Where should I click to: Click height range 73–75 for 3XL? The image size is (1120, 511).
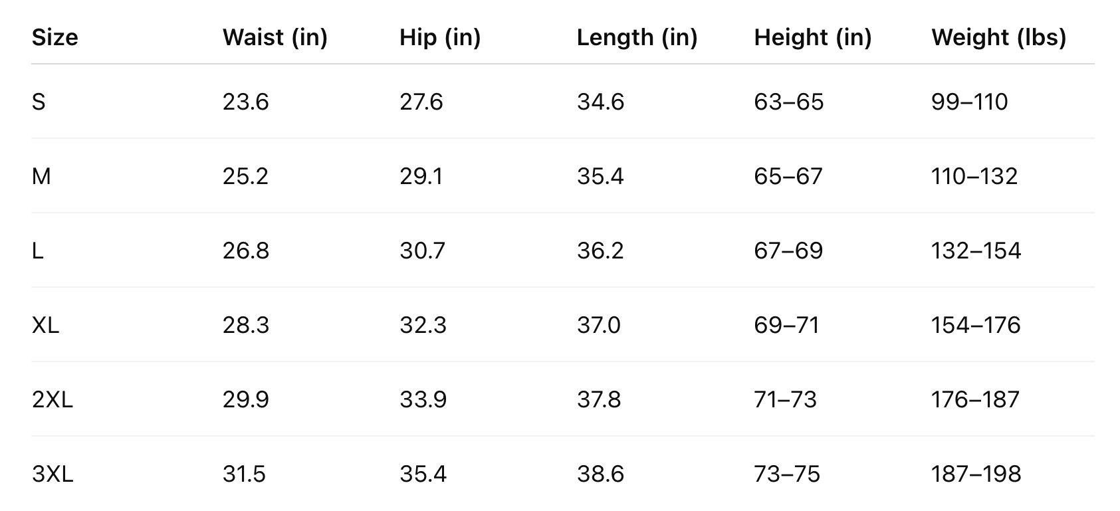[786, 474]
